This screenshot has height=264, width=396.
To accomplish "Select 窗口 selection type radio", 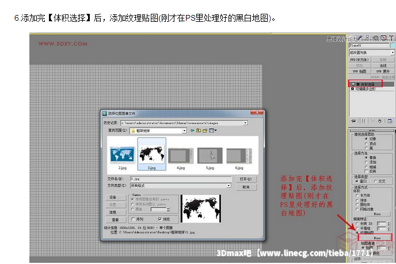I will tap(357, 181).
